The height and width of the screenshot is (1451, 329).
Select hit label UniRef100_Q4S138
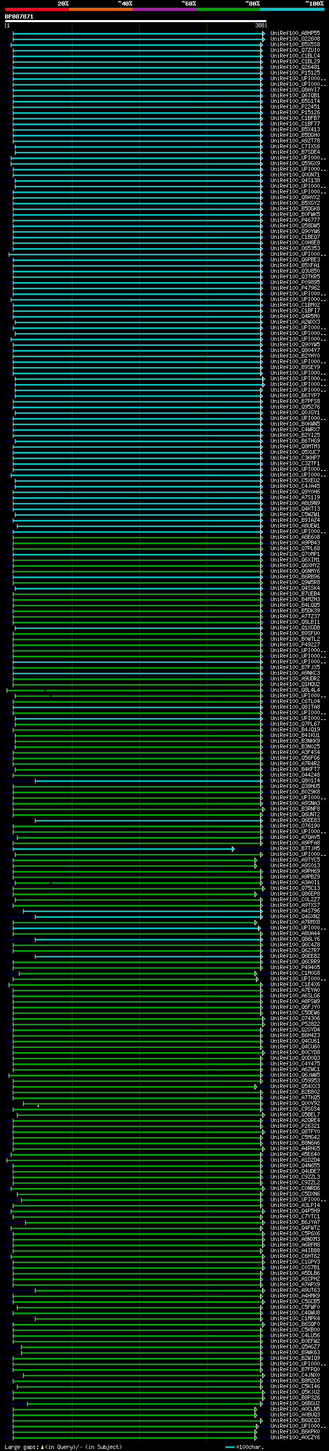(x=295, y=180)
